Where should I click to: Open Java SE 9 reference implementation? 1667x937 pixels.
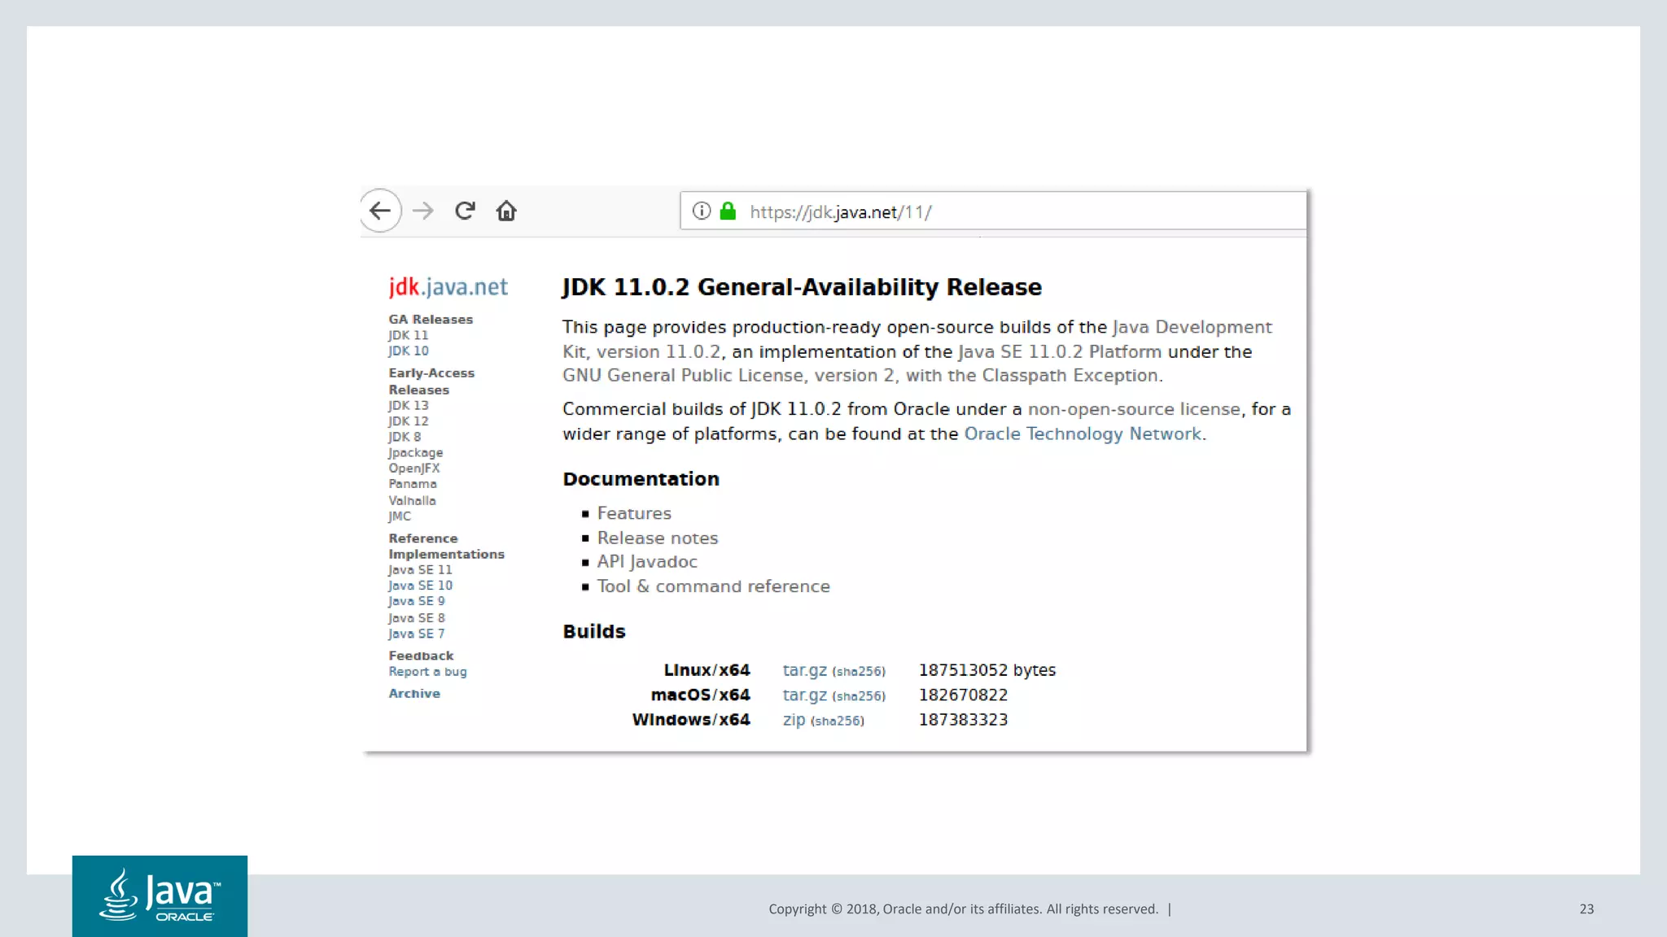(x=417, y=601)
